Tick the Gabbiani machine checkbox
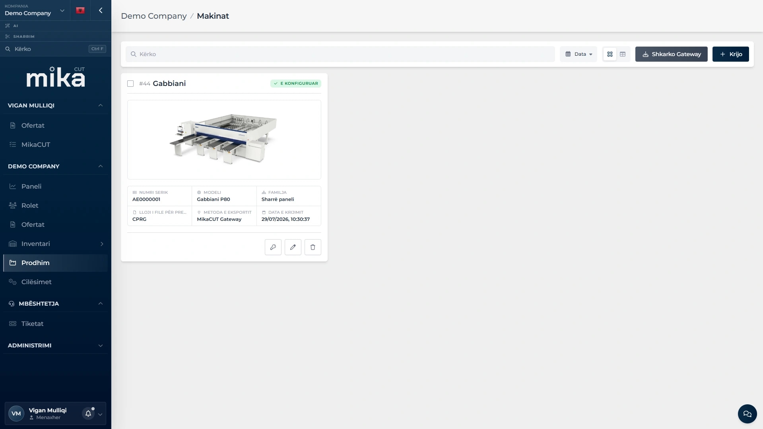The image size is (763, 429). point(130,84)
